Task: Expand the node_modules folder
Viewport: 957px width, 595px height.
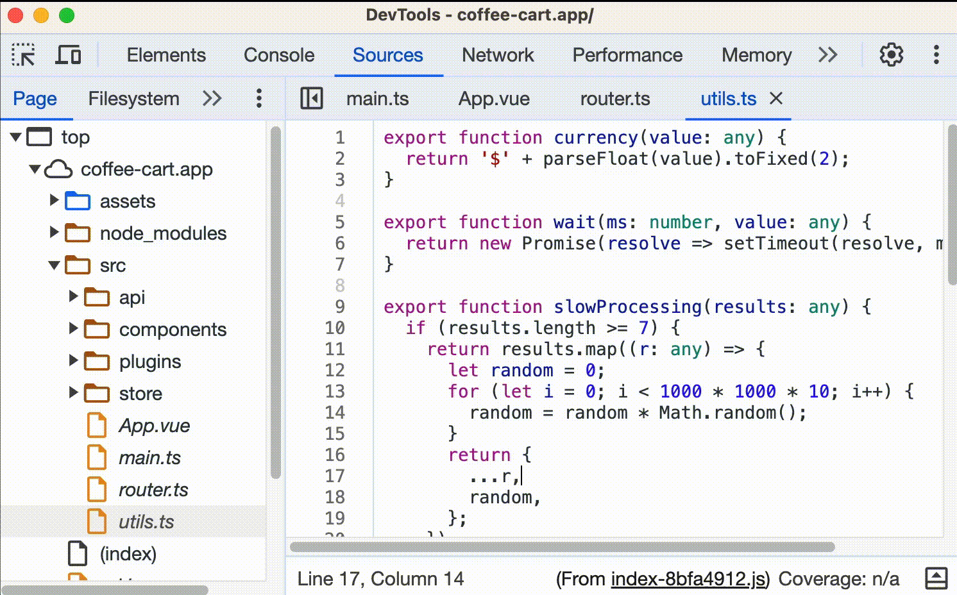Action: (55, 233)
